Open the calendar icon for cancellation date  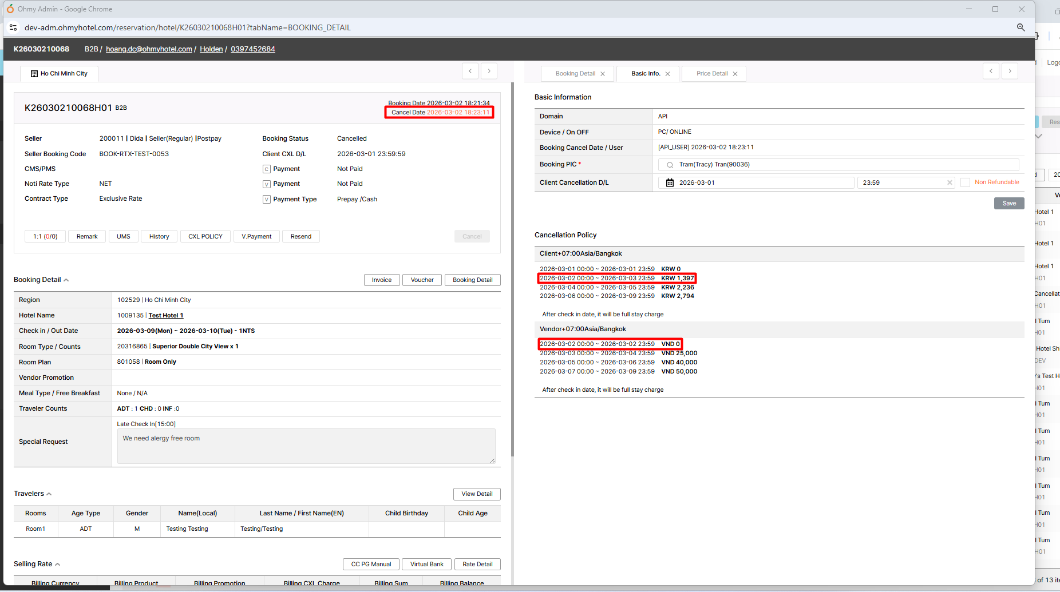click(x=670, y=183)
